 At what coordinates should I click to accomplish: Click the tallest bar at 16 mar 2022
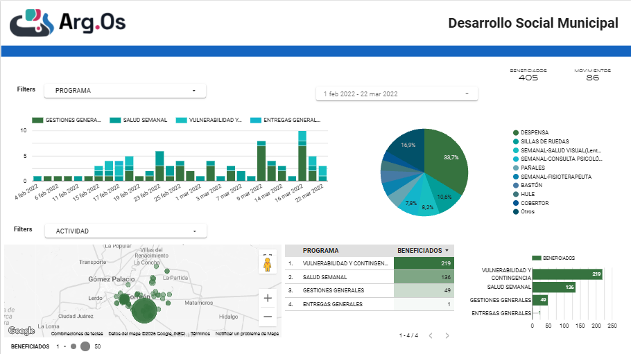tap(302, 156)
